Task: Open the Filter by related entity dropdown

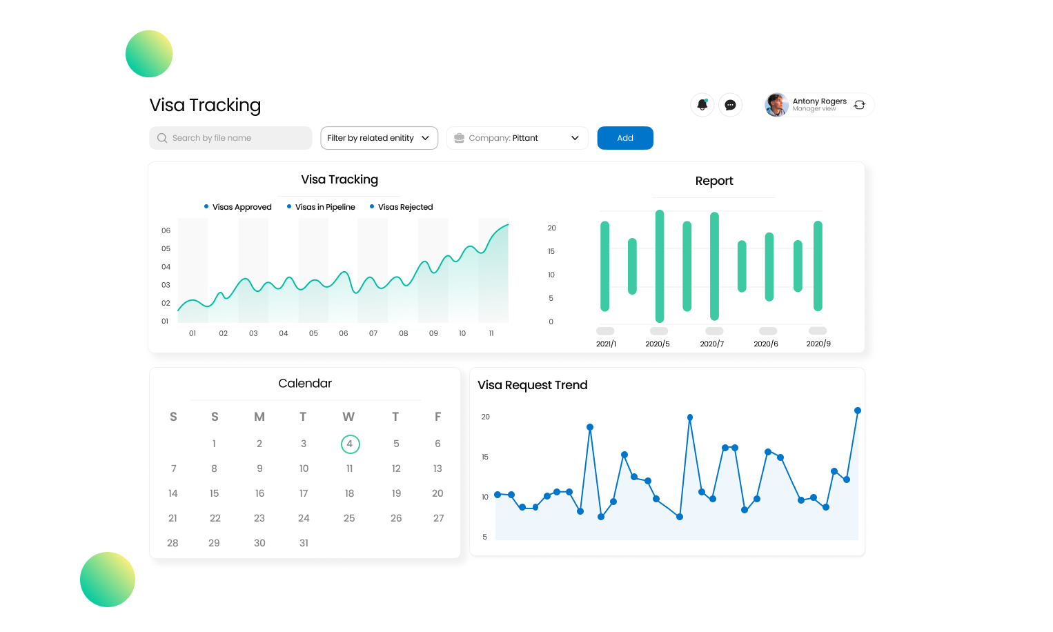Action: tap(380, 138)
